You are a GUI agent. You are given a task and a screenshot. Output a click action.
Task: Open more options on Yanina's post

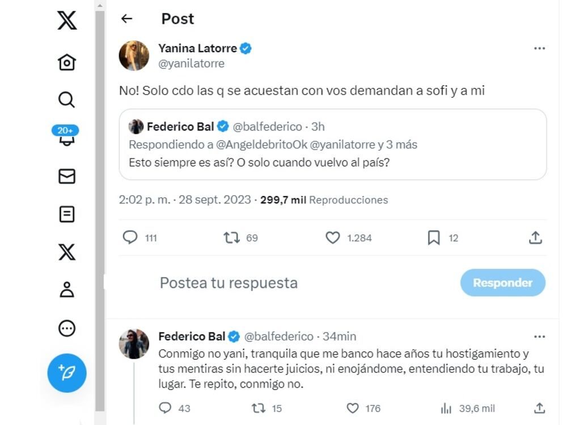tap(538, 49)
